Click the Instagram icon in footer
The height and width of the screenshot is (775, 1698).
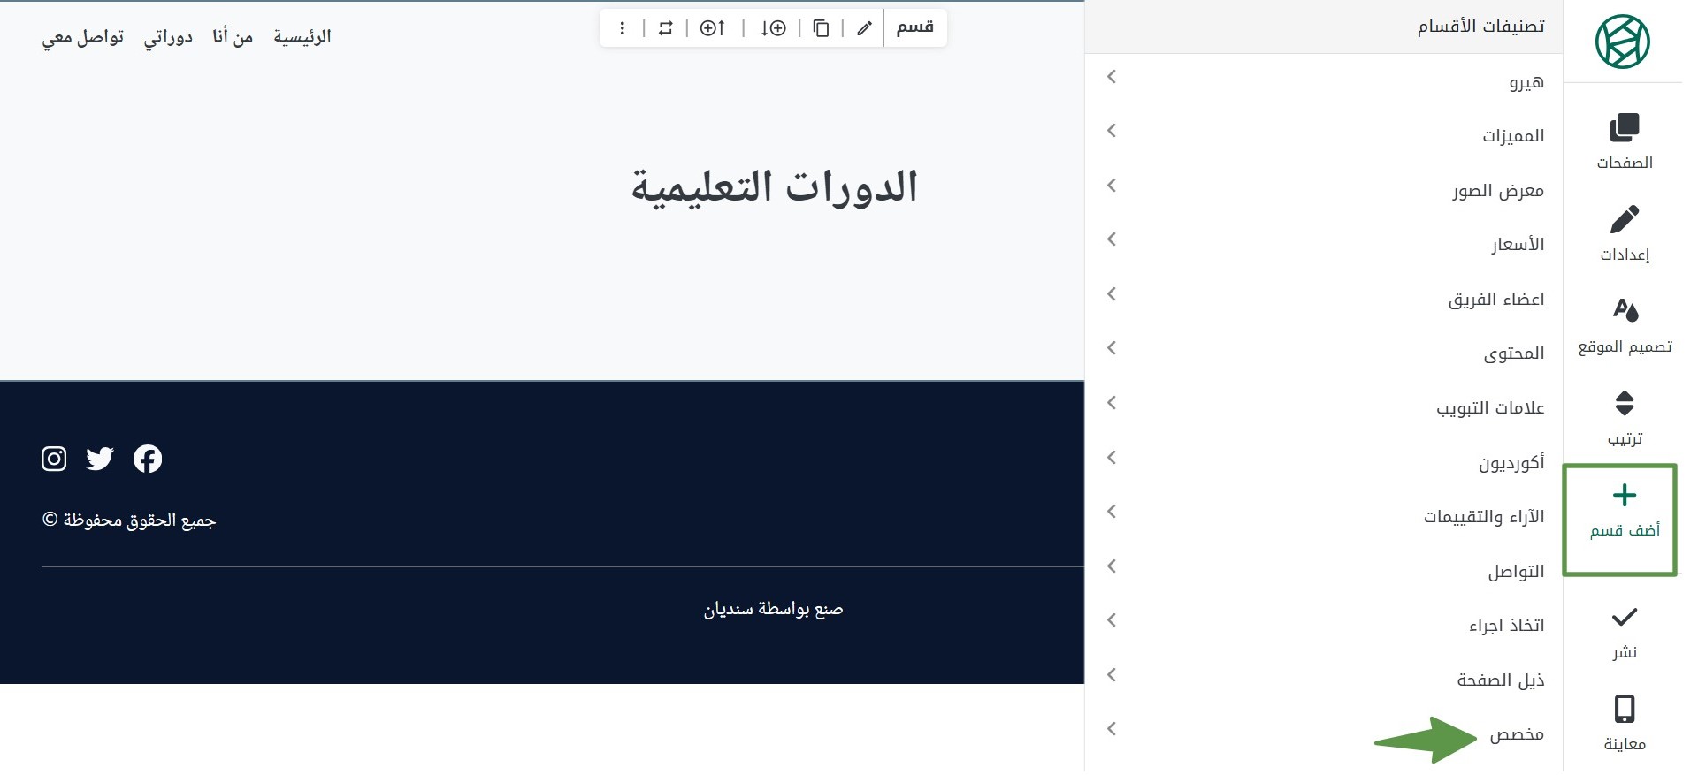(x=54, y=459)
